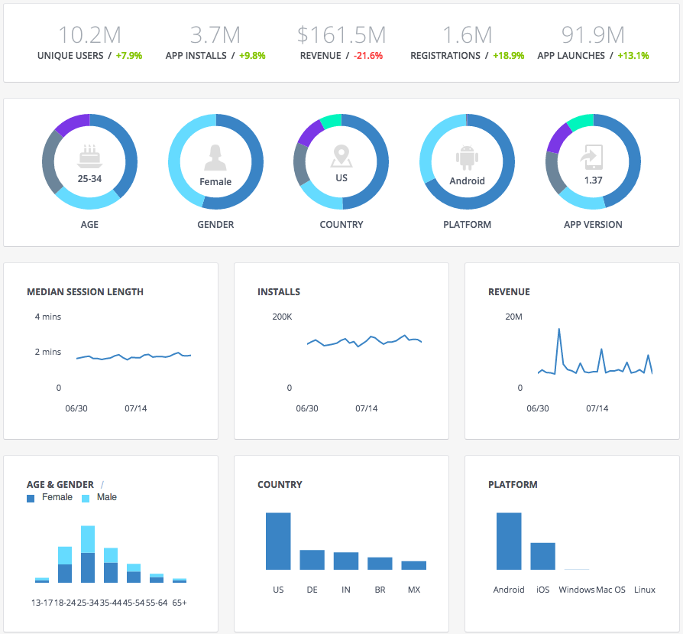683x634 pixels.
Task: Click the Android bar in the Platform chart
Action: click(x=510, y=541)
